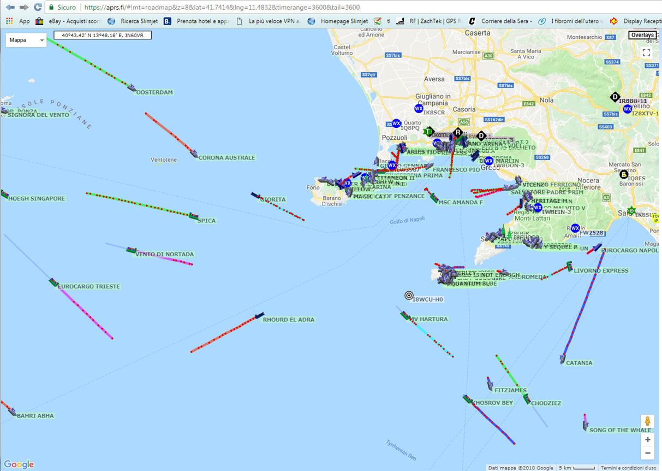Select the LIVORNO EXPRESS ship icon
Screen dimensions: 662x471
tap(569, 266)
